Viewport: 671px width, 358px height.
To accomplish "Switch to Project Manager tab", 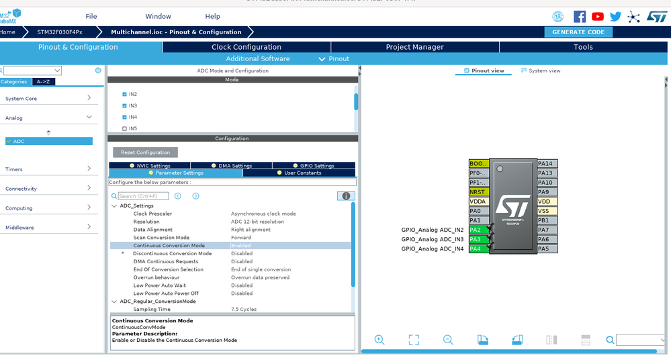I will click(414, 47).
